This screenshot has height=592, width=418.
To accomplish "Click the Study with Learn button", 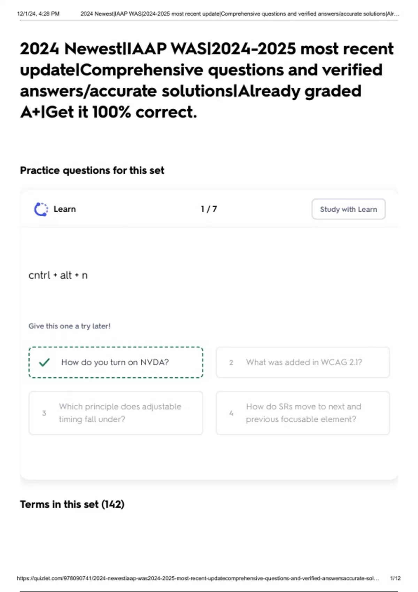I will point(348,209).
